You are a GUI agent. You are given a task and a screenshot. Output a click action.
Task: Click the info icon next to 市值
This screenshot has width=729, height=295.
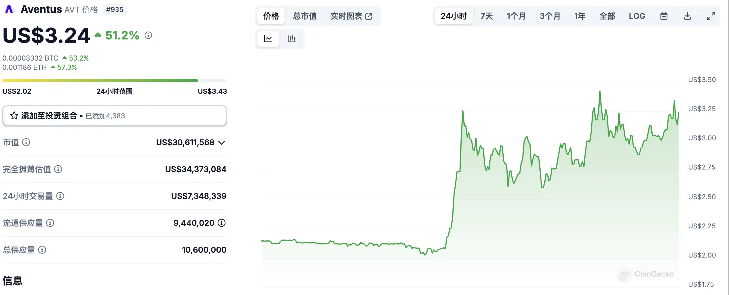click(26, 142)
